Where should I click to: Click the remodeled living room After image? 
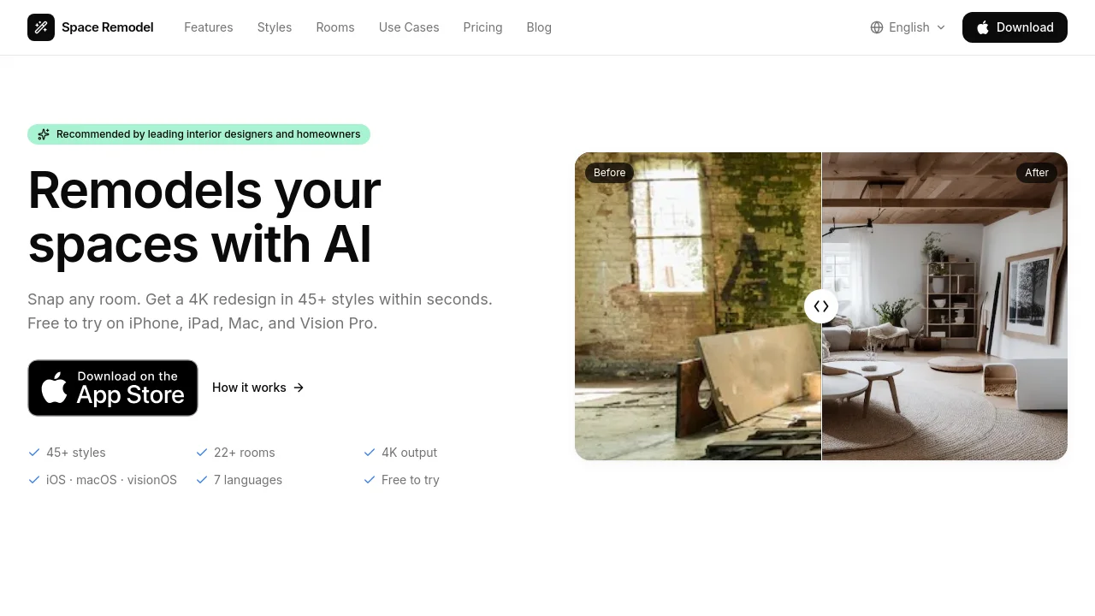[944, 306]
